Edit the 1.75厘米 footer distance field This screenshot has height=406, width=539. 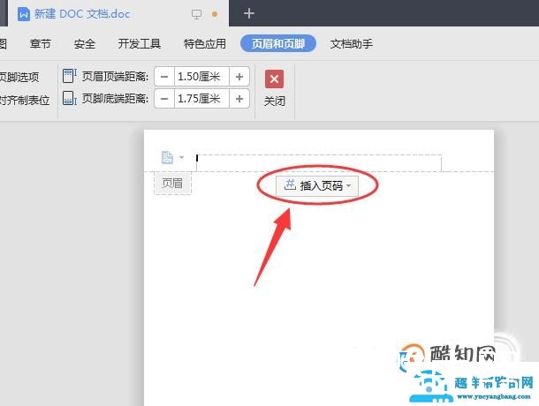[201, 99]
